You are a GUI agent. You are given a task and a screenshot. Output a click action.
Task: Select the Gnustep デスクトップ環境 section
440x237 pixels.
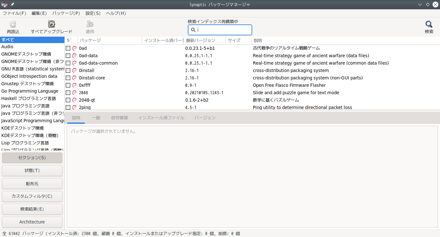pos(32,84)
